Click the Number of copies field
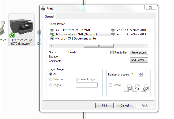 [135, 74]
